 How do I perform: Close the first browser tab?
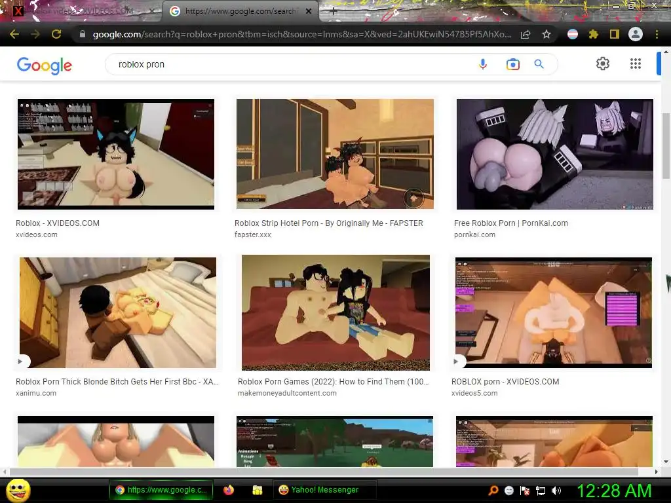coord(152,11)
